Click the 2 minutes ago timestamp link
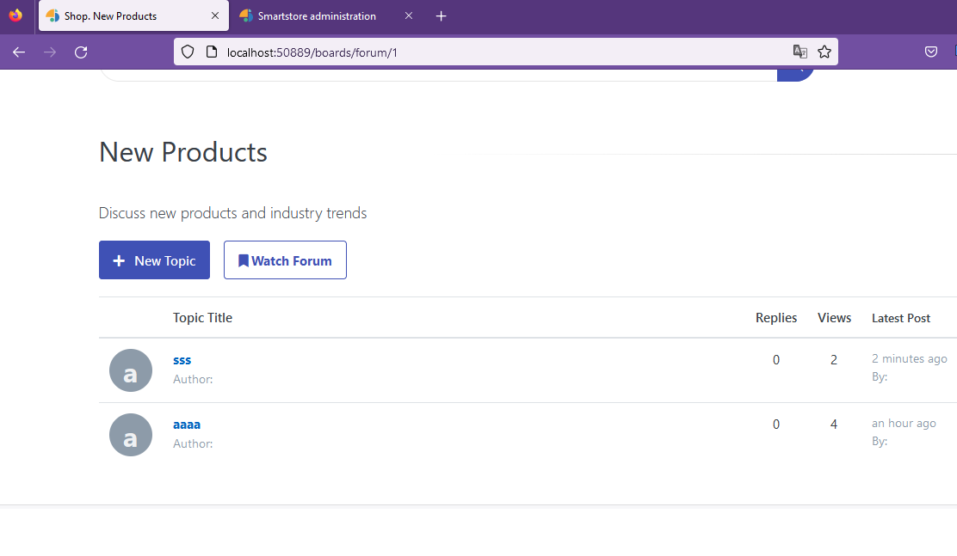The image size is (957, 556). 909,358
